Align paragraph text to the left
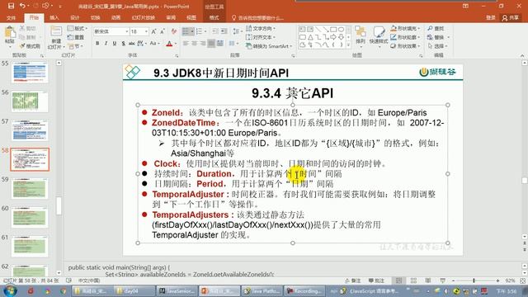 (186, 44)
